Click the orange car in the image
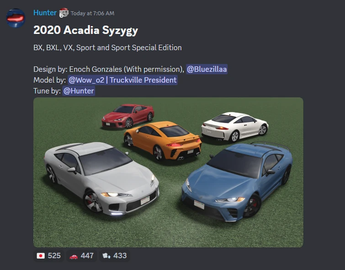The image size is (345, 270). 163,140
